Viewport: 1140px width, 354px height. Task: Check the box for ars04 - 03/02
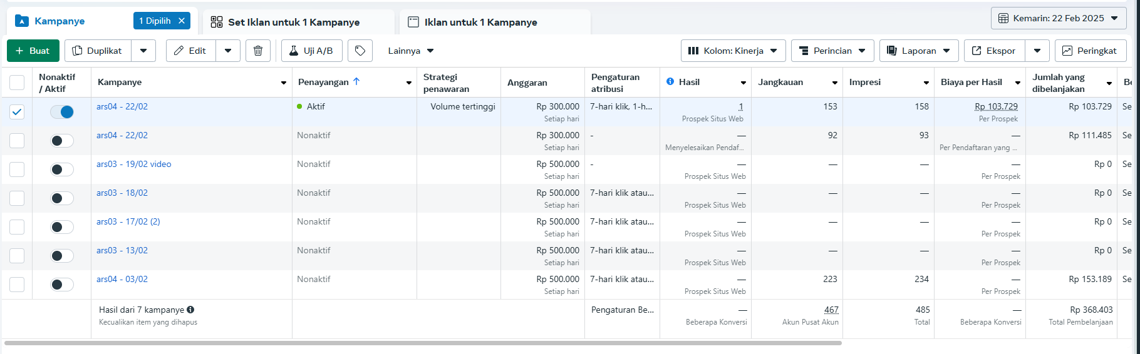(17, 285)
